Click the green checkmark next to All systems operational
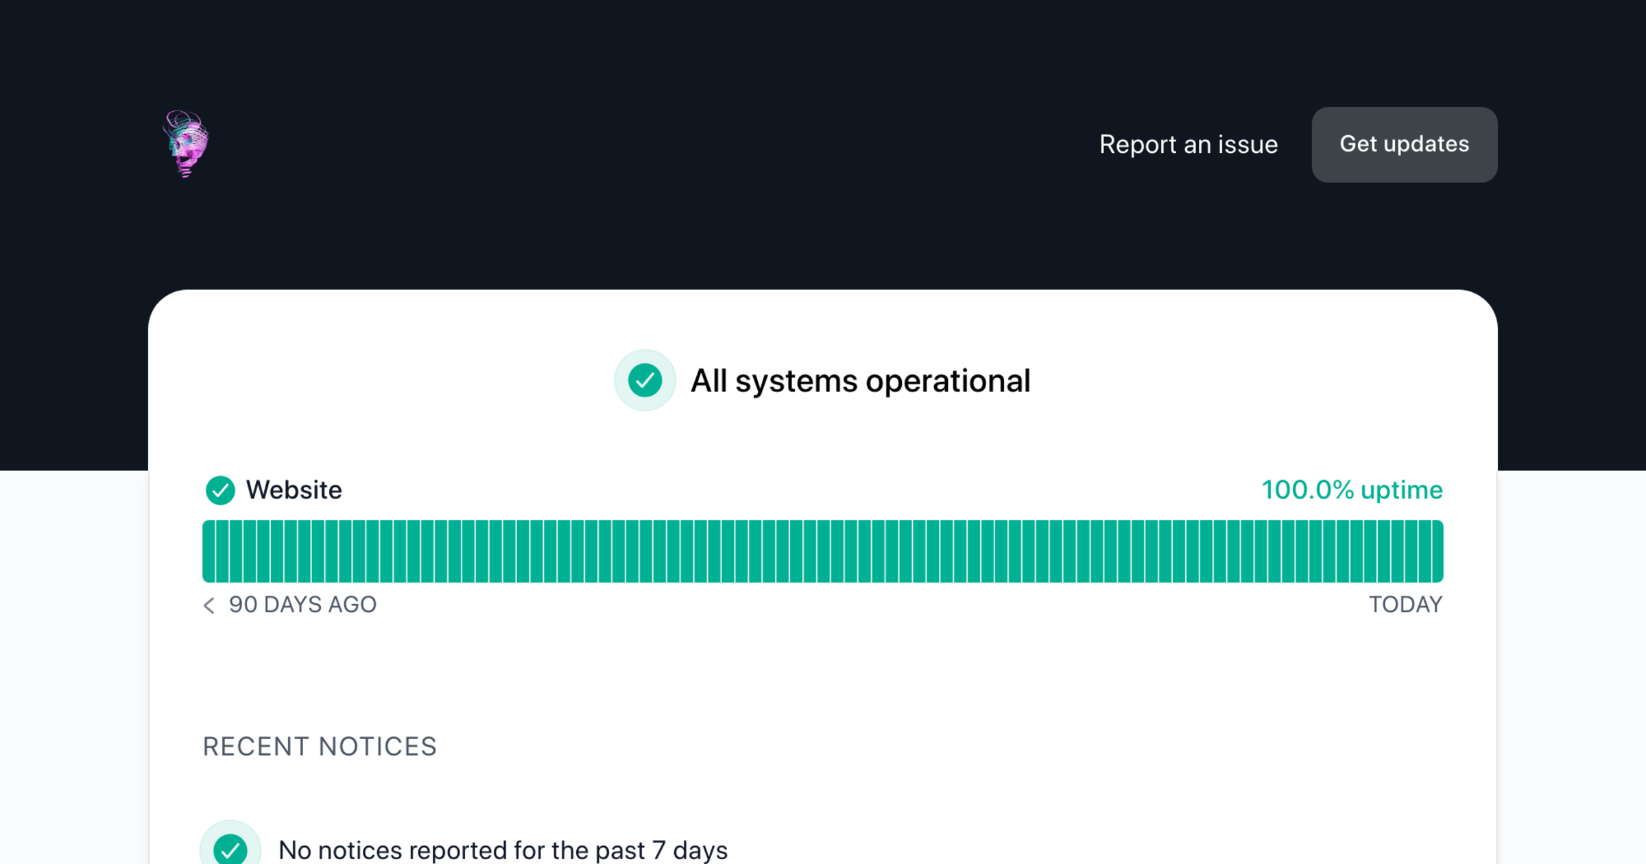The width and height of the screenshot is (1646, 864). 645,381
